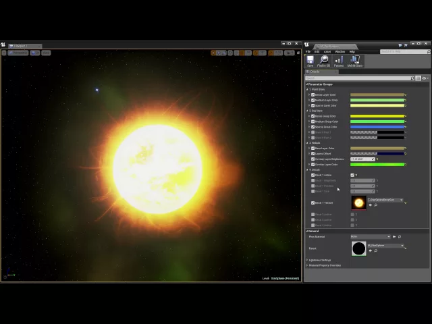Collapse the 1. Point Stars group
The image size is (432, 324).
coord(308,90)
